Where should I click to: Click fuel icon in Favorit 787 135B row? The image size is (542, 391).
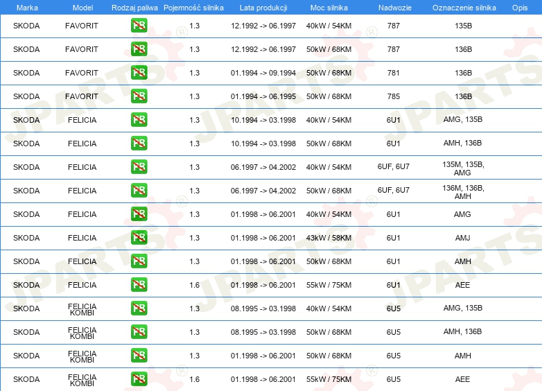(139, 26)
